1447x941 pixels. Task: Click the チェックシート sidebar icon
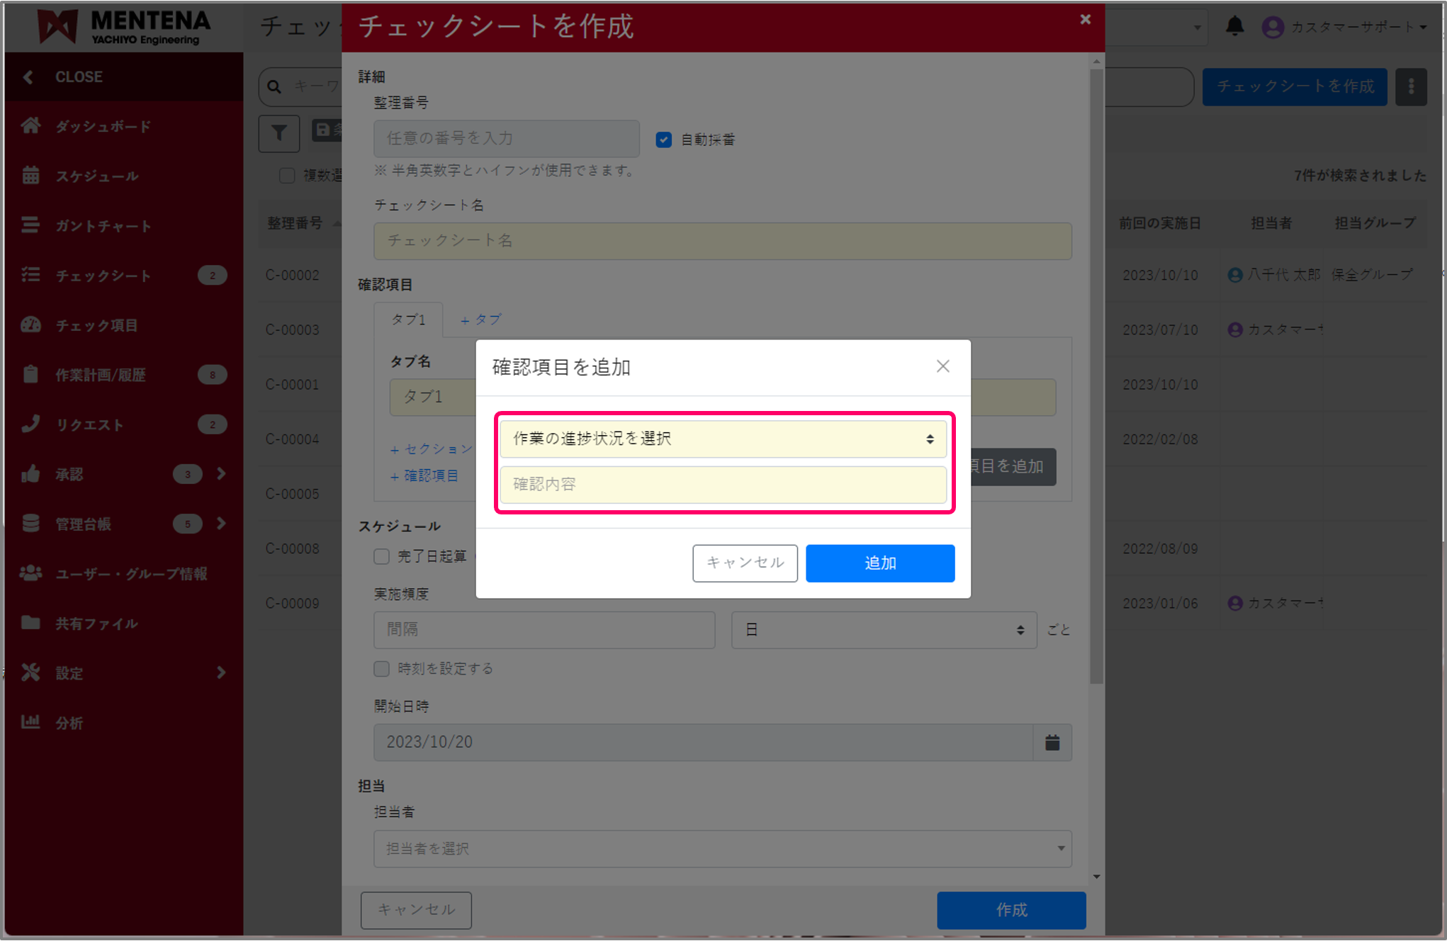coord(31,275)
